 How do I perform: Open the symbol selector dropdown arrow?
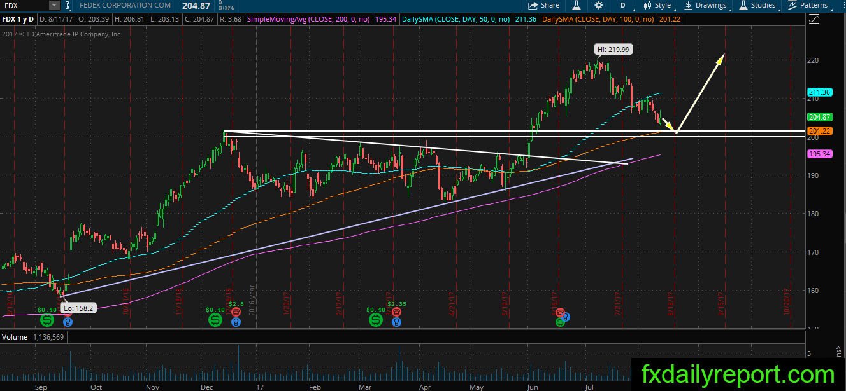(54, 5)
